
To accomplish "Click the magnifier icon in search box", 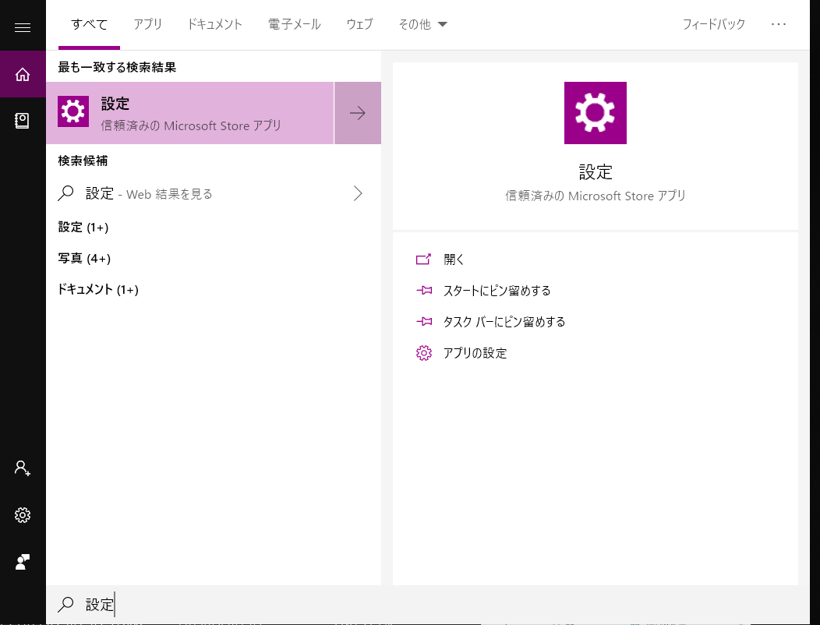I will click(66, 604).
